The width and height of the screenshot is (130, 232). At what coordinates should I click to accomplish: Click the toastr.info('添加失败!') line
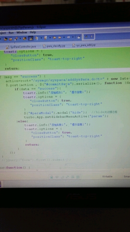[x=57, y=125]
